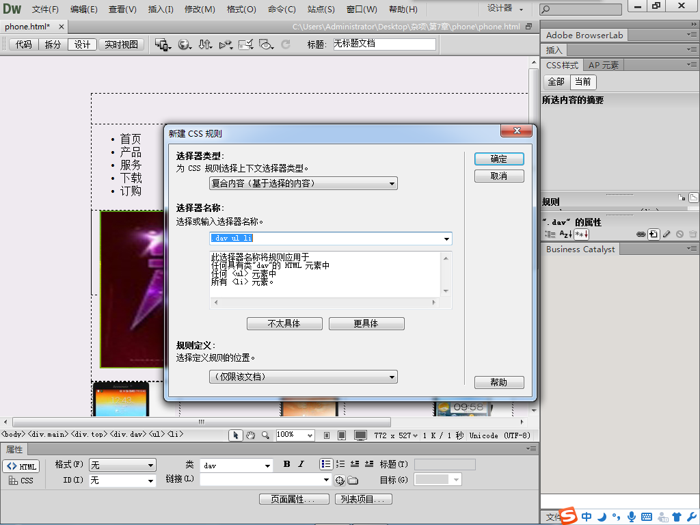Open the 插入(I) menu
The height and width of the screenshot is (525, 700).
pyautogui.click(x=161, y=9)
